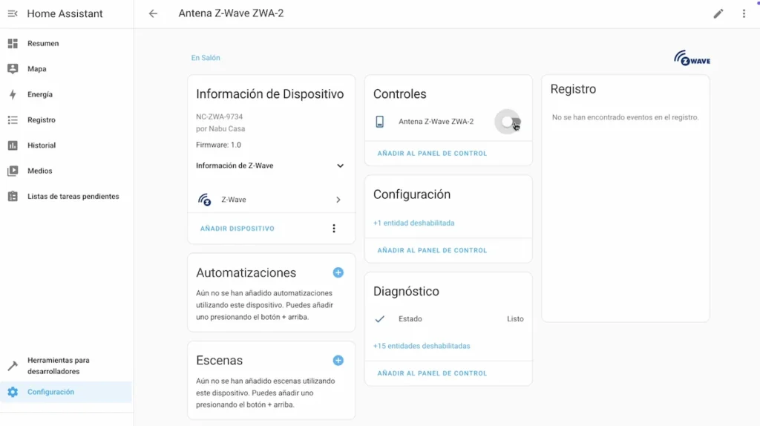The width and height of the screenshot is (760, 426).
Task: Click the task list clipboard icon
Action: (x=13, y=196)
